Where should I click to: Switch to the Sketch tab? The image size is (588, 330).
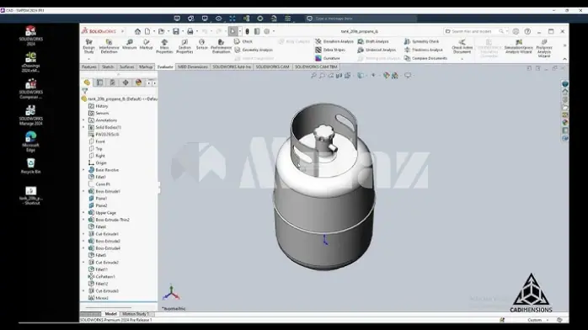[x=108, y=67]
